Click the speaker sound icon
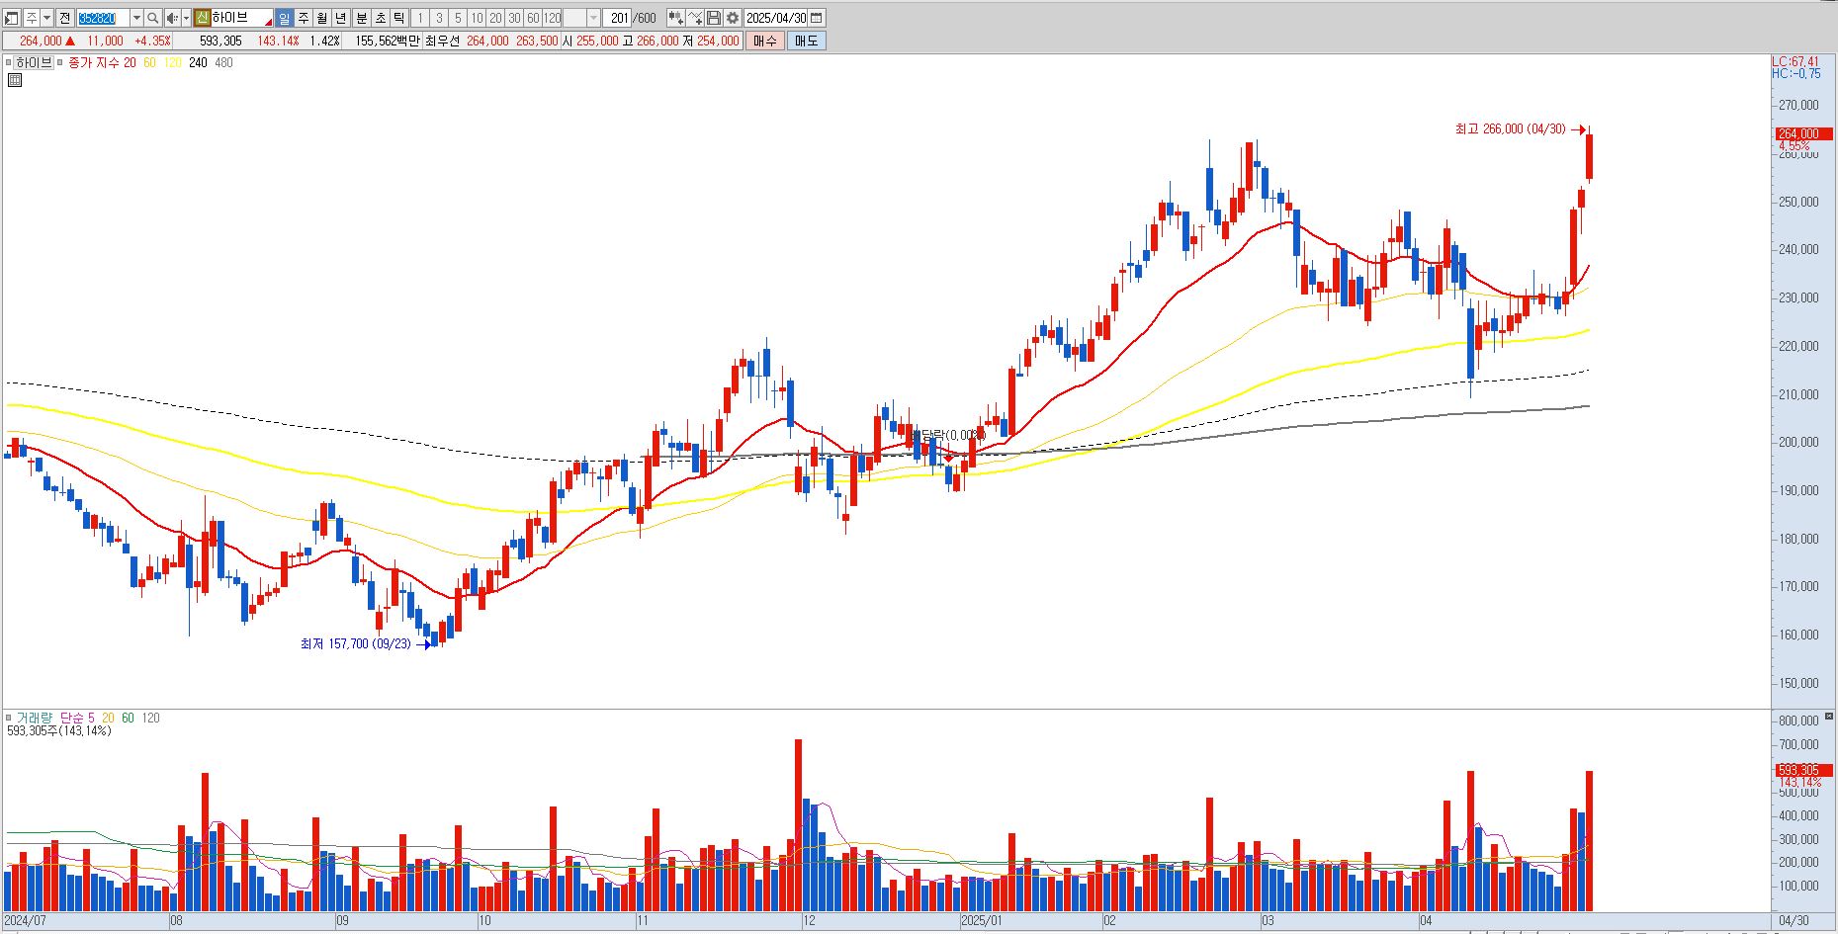Screen dimensions: 1838x934 172,18
